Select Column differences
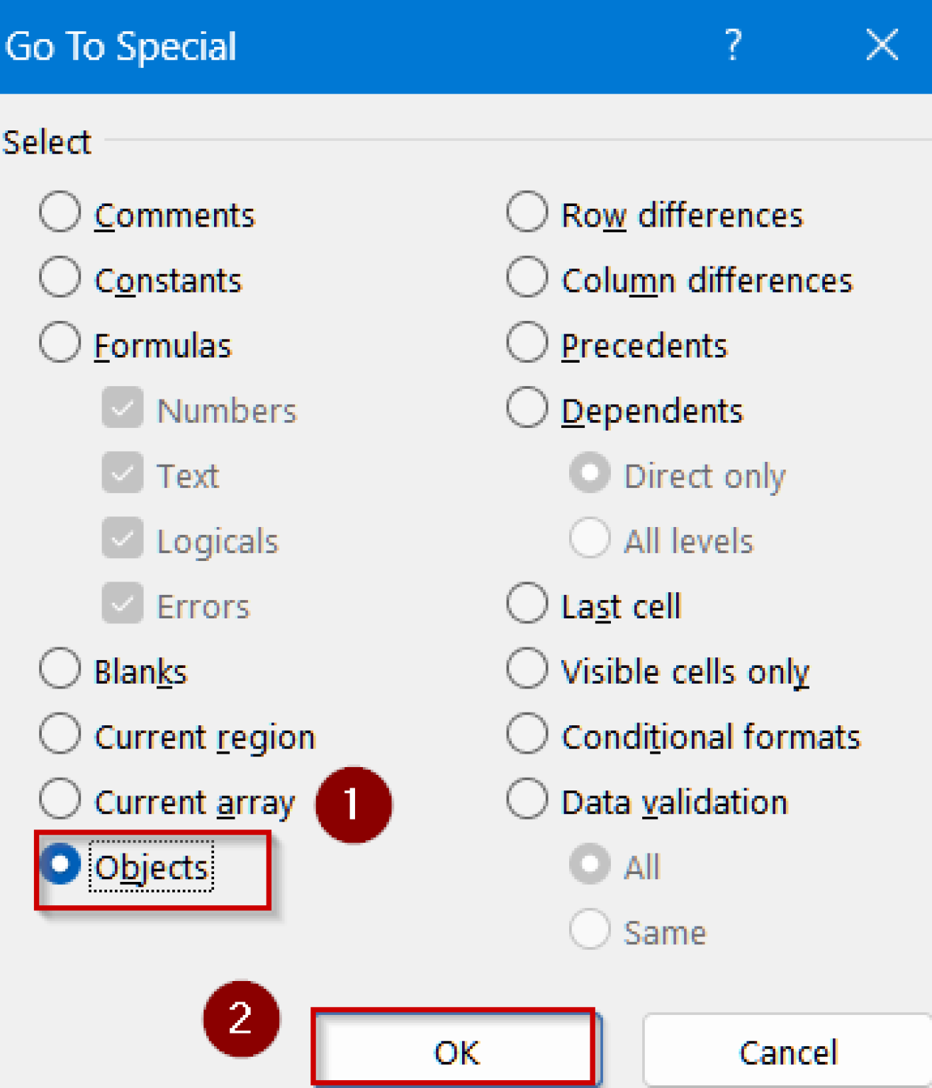932x1088 pixels. pos(525,277)
